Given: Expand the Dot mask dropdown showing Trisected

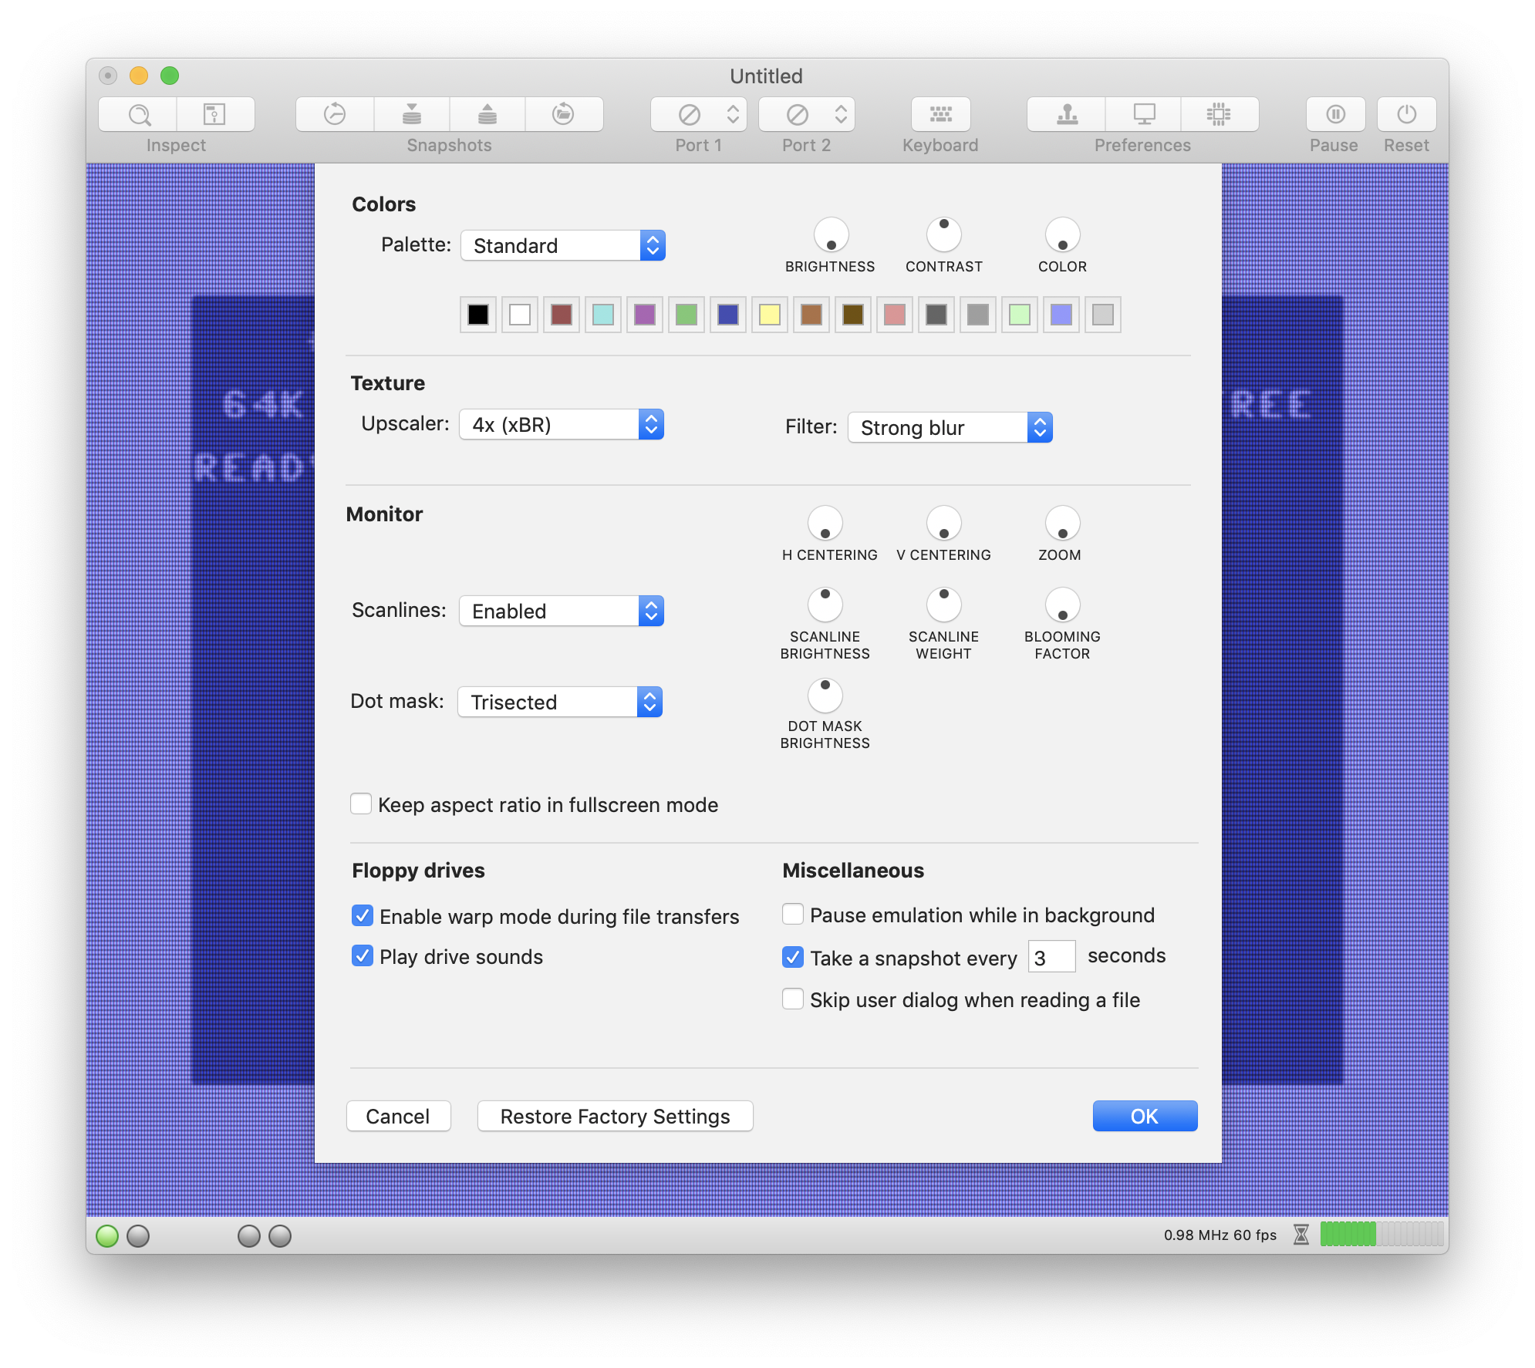Looking at the screenshot, I should coord(560,702).
